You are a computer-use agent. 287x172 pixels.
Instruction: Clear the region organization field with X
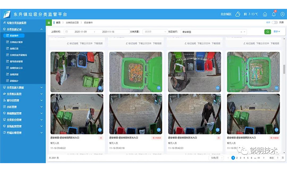coord(241,32)
